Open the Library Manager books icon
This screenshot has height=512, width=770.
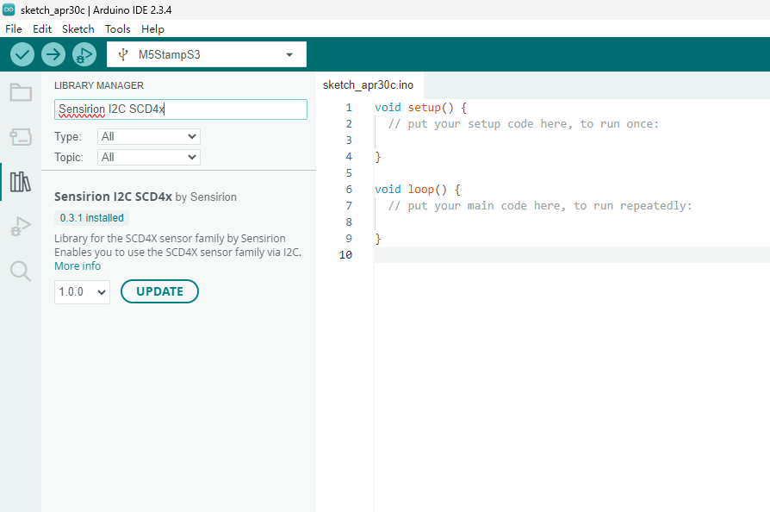pos(21,182)
